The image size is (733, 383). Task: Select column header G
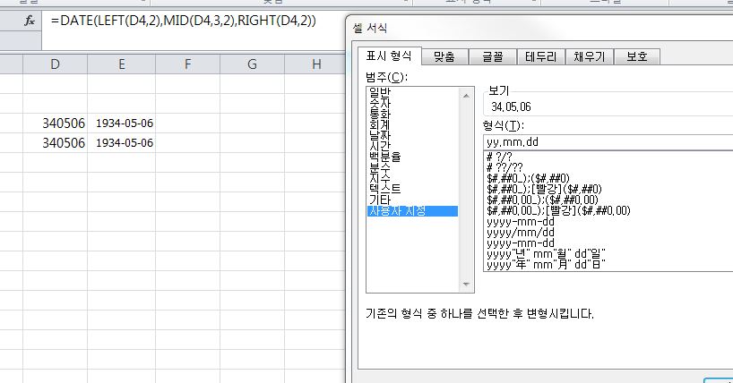click(252, 64)
